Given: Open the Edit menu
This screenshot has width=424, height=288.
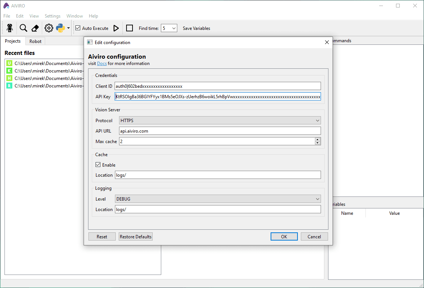Looking at the screenshot, I should click(x=20, y=16).
